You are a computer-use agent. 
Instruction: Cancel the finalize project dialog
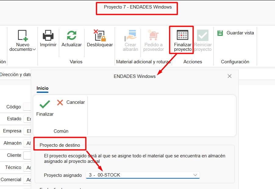71,102
